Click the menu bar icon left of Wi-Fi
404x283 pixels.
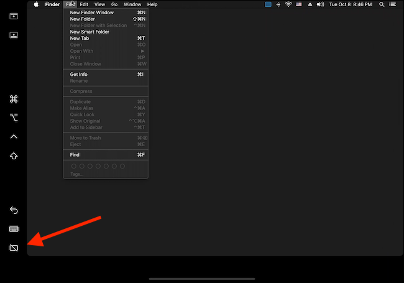tap(278, 4)
